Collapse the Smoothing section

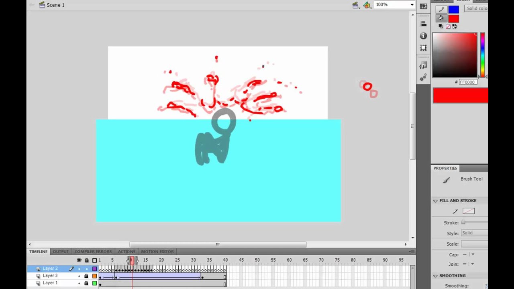435,276
